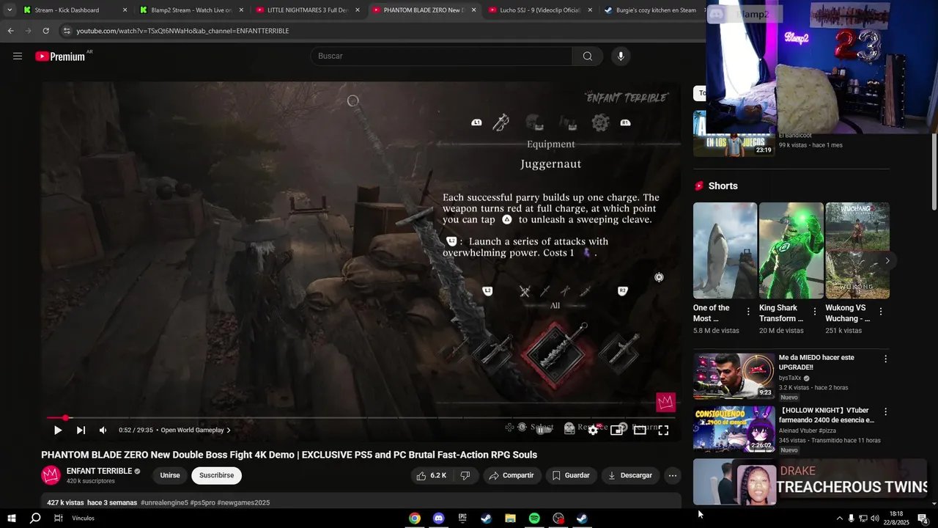Open short 'King Shark Transform ...'
This screenshot has height=528, width=938.
click(x=791, y=251)
